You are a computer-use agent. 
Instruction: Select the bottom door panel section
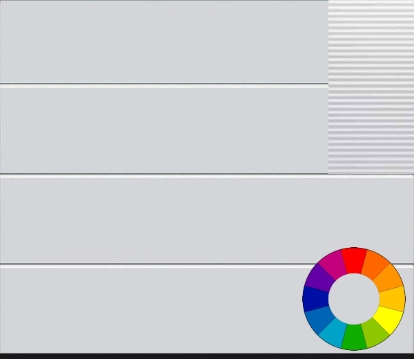tap(207, 310)
